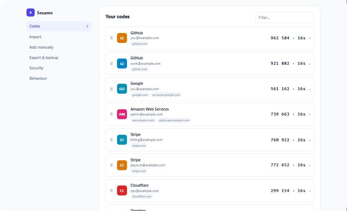347x211 pixels.
Task: Click the orange ST avatar for payouts@example.com
Action: click(x=122, y=165)
